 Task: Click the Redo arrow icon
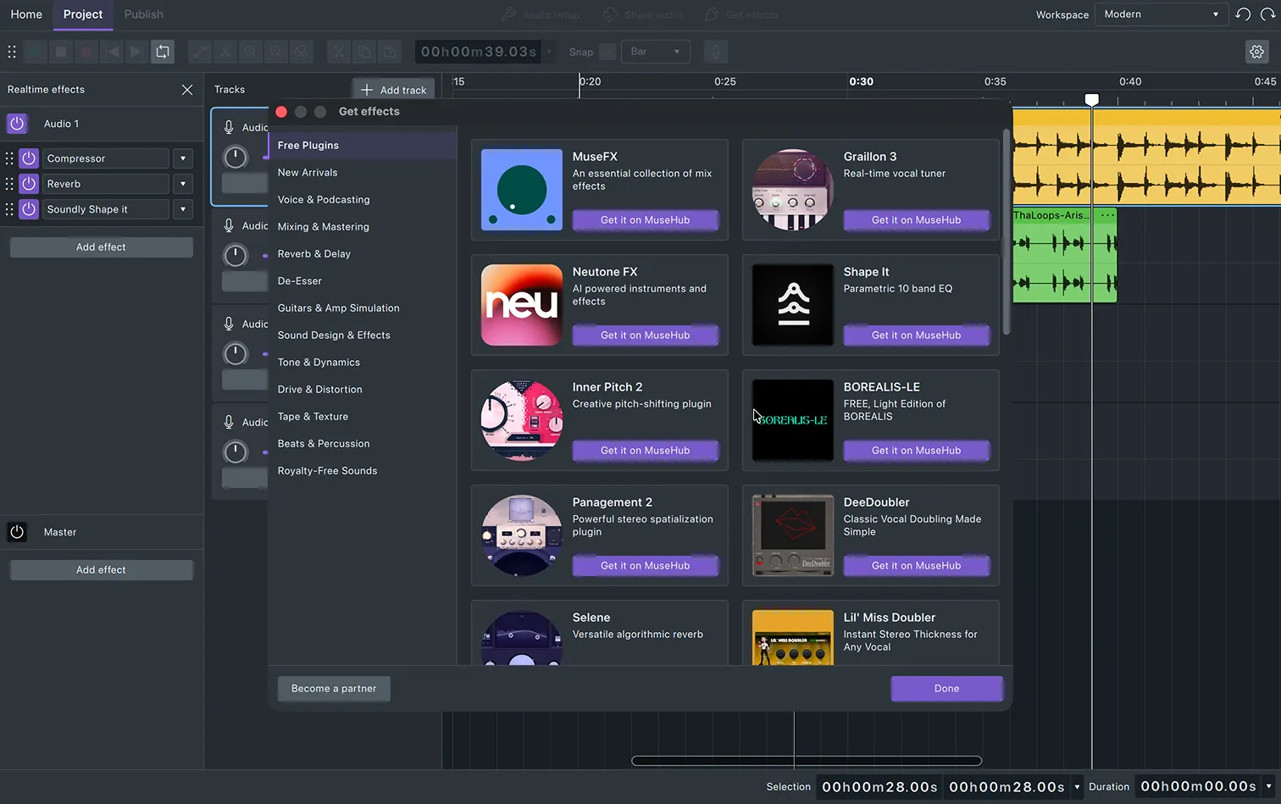tap(1267, 14)
